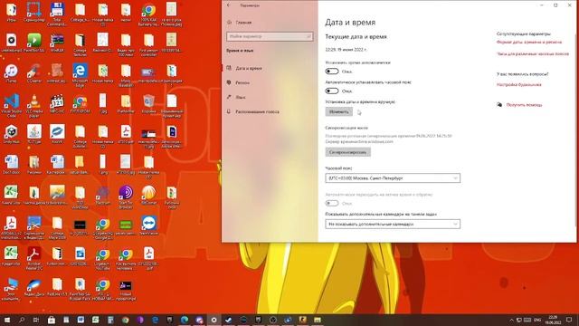Open Microsoft Store from the taskbar
The image size is (579, 326).
[x=52, y=320]
